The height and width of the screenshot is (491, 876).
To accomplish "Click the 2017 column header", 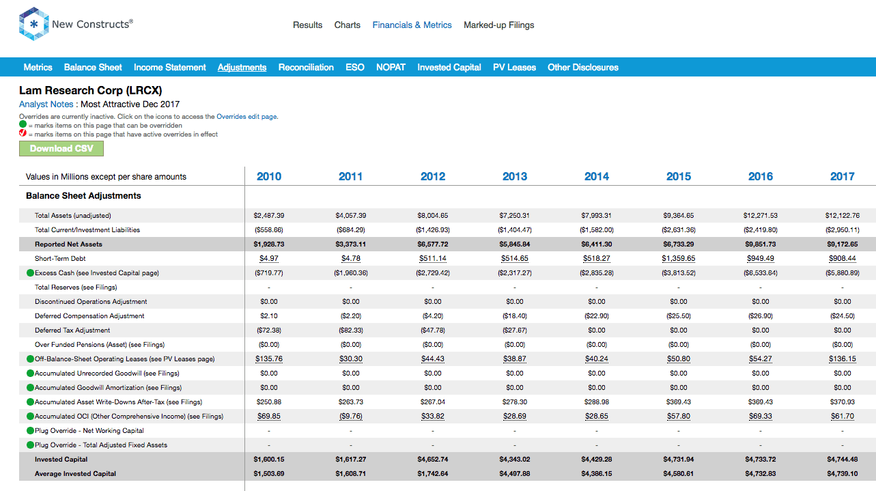I will [843, 176].
